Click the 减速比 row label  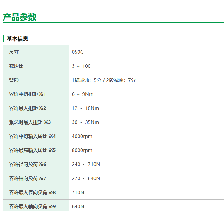16,66
